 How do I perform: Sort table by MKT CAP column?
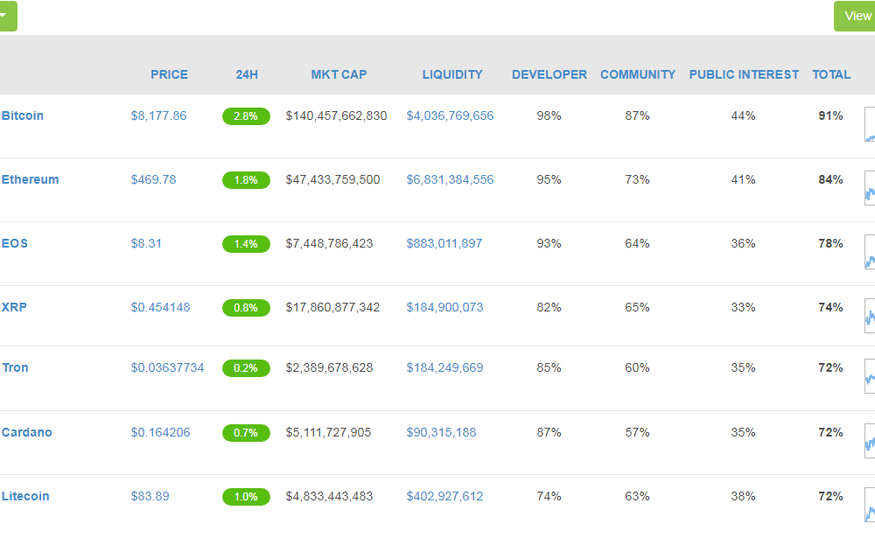[339, 74]
